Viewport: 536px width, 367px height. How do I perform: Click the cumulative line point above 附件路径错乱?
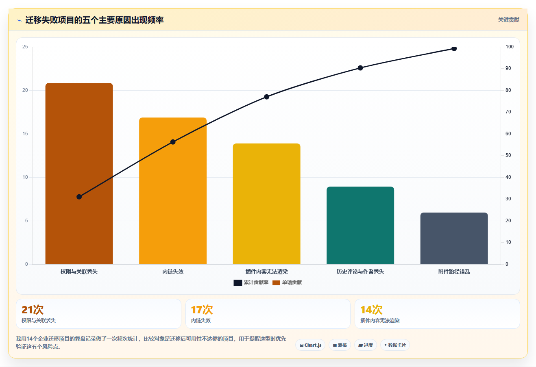tap(454, 48)
